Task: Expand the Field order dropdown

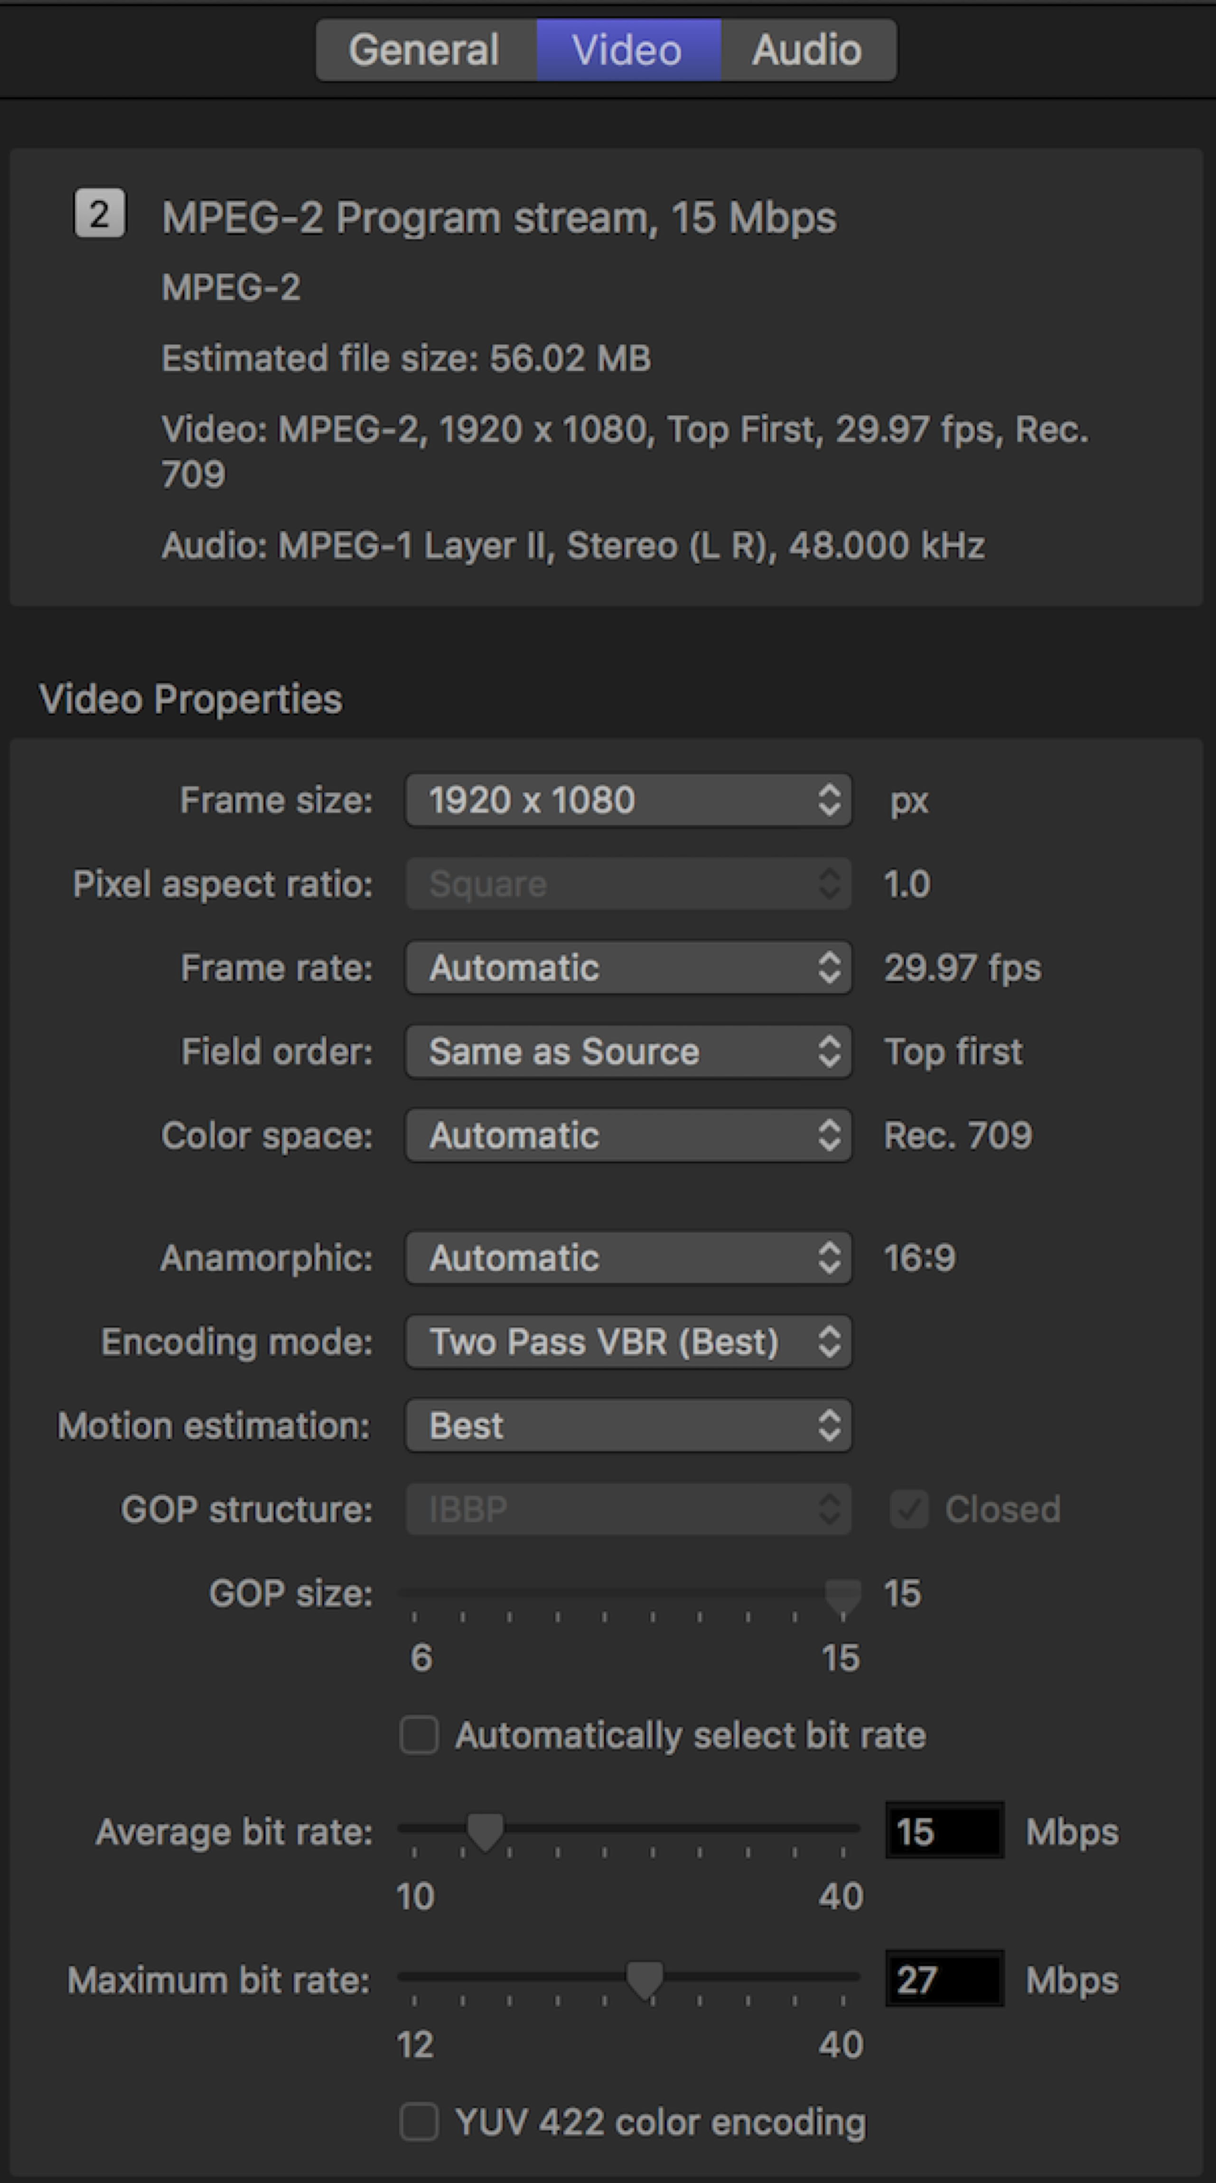Action: (x=628, y=1052)
